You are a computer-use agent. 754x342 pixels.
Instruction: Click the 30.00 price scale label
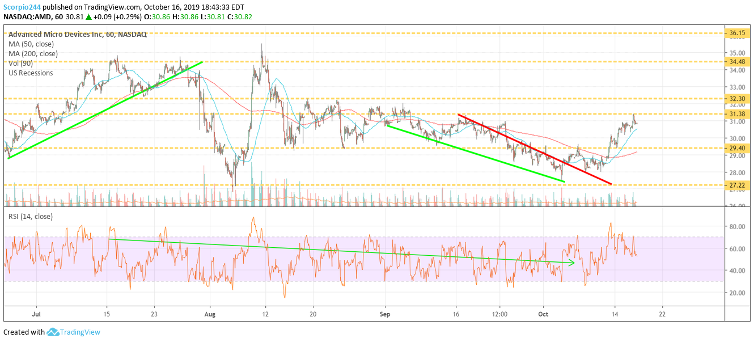736,138
